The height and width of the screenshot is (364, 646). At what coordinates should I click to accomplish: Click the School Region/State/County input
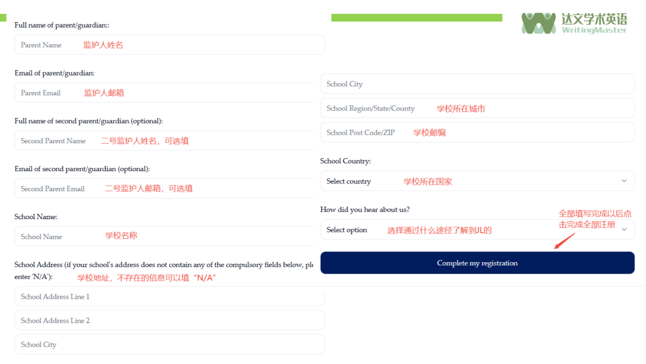point(479,108)
